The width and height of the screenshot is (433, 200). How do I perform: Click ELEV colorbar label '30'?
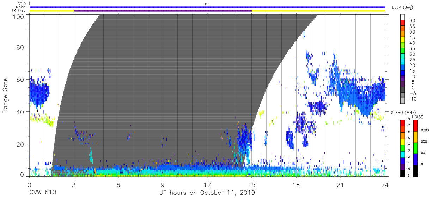pos(412,54)
